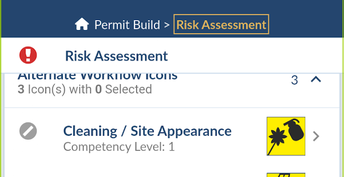344x177 pixels.
Task: Click the Risk Assessment page heading
Action: (x=116, y=56)
